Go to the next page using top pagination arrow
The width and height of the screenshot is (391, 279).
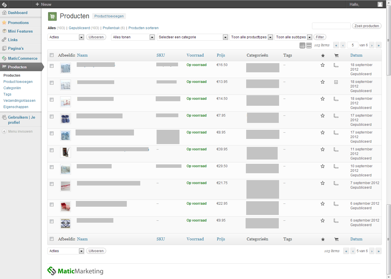(372, 45)
